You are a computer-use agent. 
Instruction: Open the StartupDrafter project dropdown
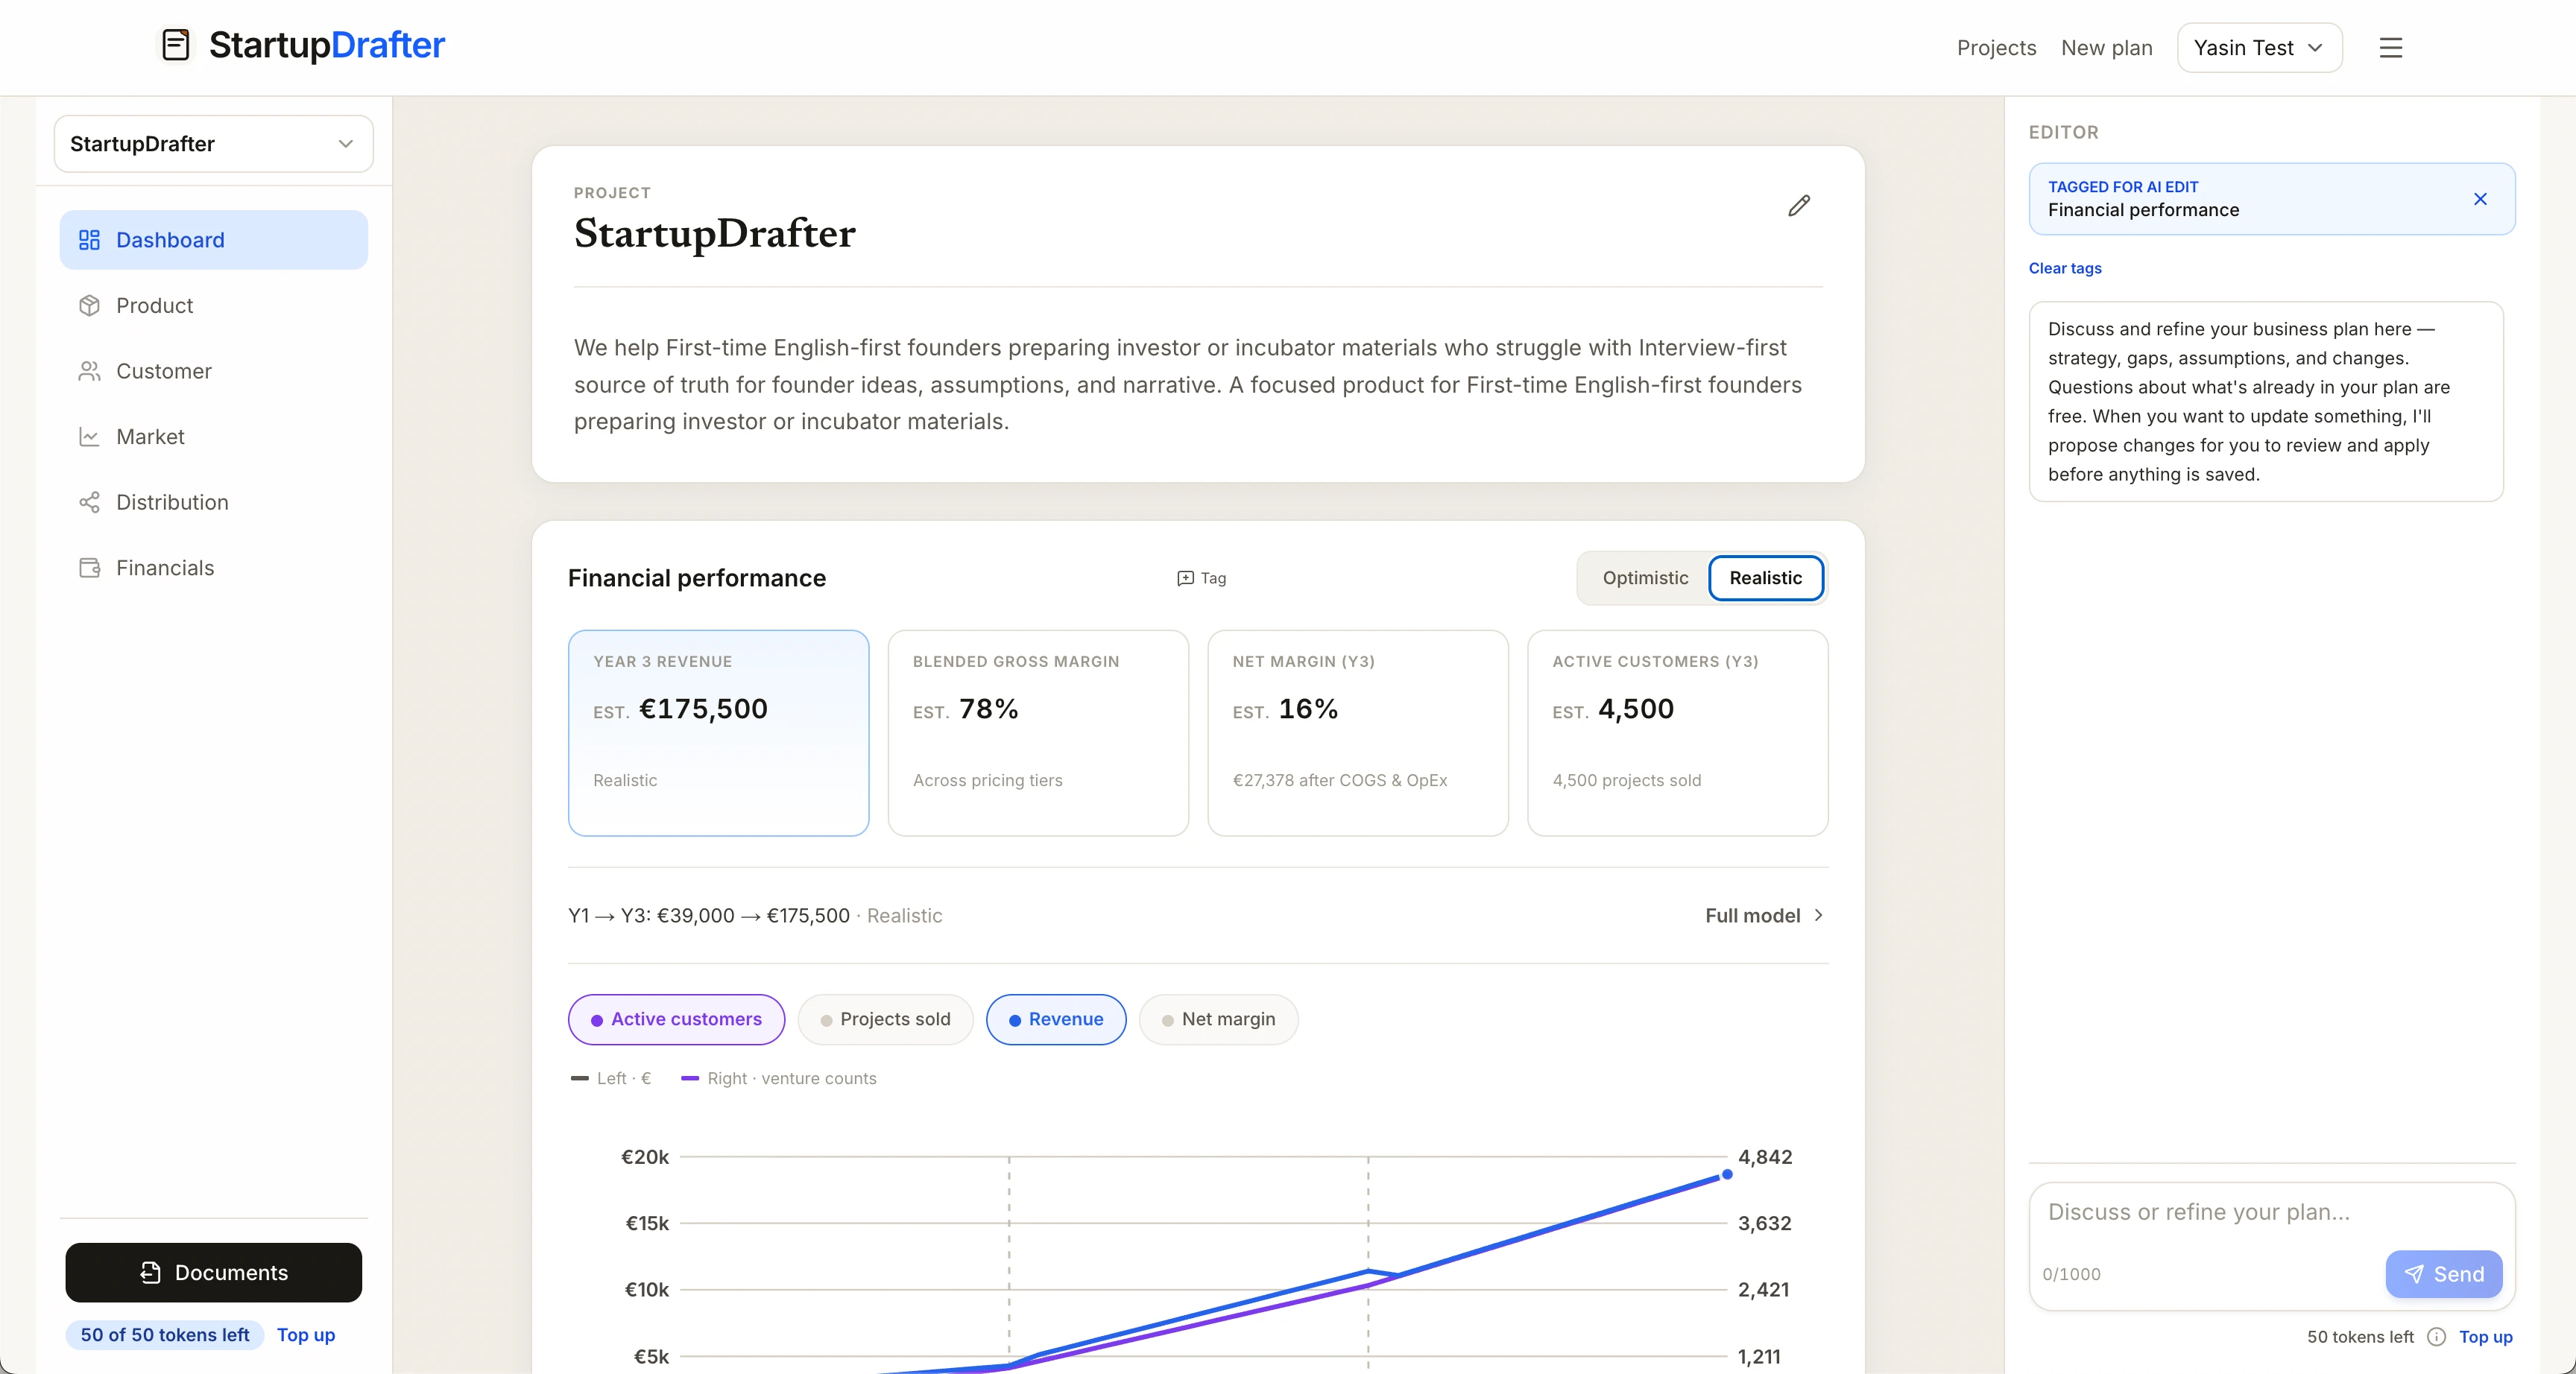[213, 144]
